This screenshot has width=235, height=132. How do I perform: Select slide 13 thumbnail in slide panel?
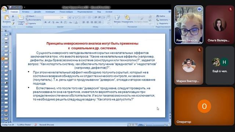click(x=6, y=83)
